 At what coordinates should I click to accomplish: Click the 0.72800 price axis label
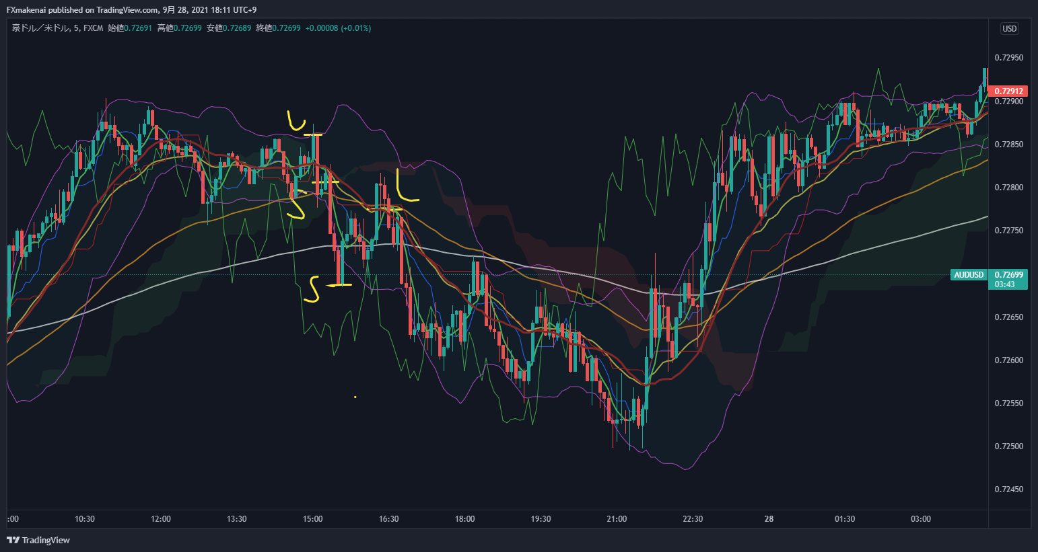1009,188
